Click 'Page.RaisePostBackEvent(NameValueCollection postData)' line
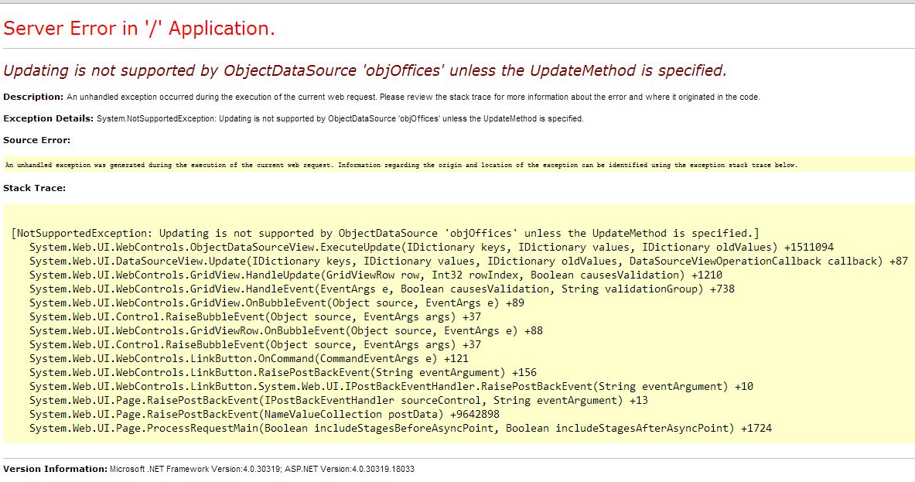Screen dimensions: 915x482 coord(265,415)
